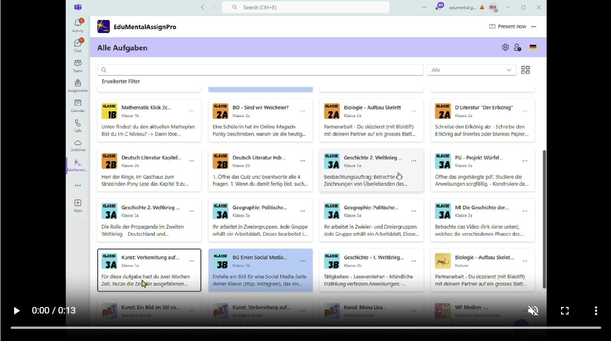Toggle fullscreen on the video player

(x=564, y=311)
